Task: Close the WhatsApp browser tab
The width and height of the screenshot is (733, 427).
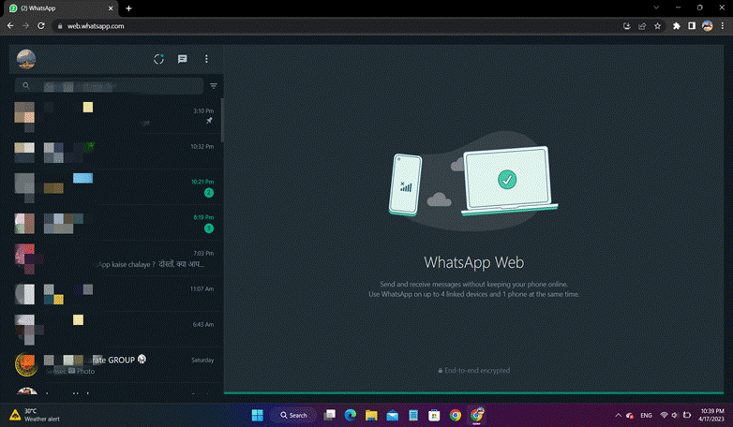Action: (111, 8)
